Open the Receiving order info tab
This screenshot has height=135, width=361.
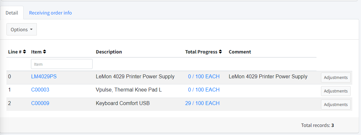[x=50, y=13]
